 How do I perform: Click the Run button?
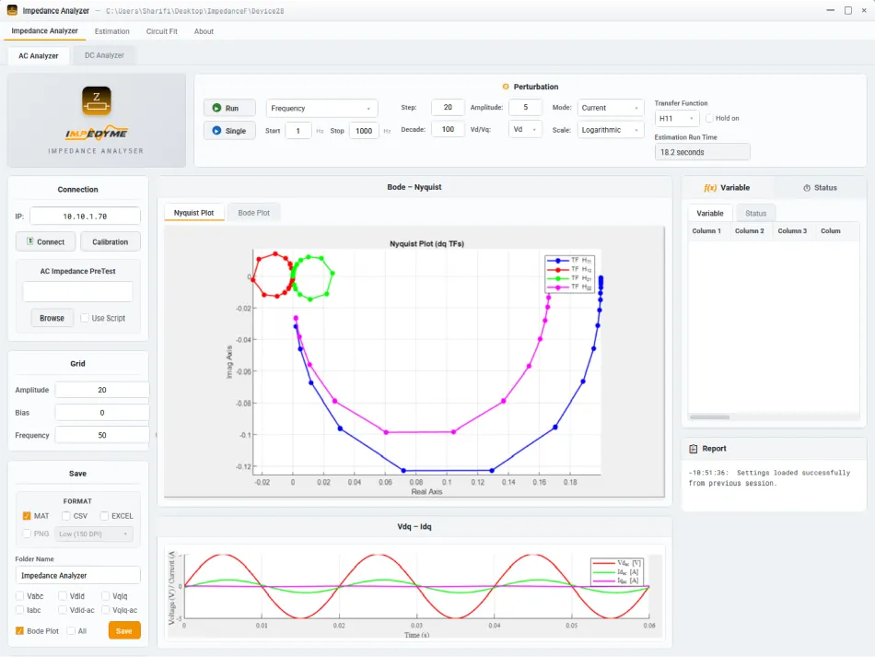coord(229,108)
